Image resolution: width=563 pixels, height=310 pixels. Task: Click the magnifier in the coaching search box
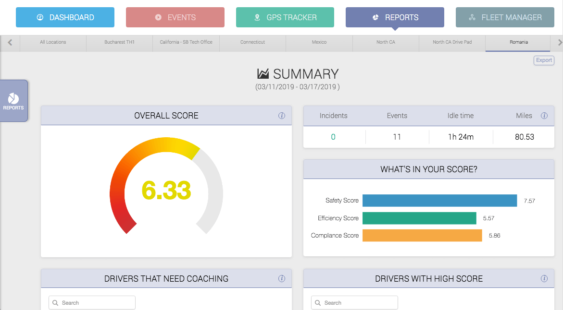tap(56, 303)
